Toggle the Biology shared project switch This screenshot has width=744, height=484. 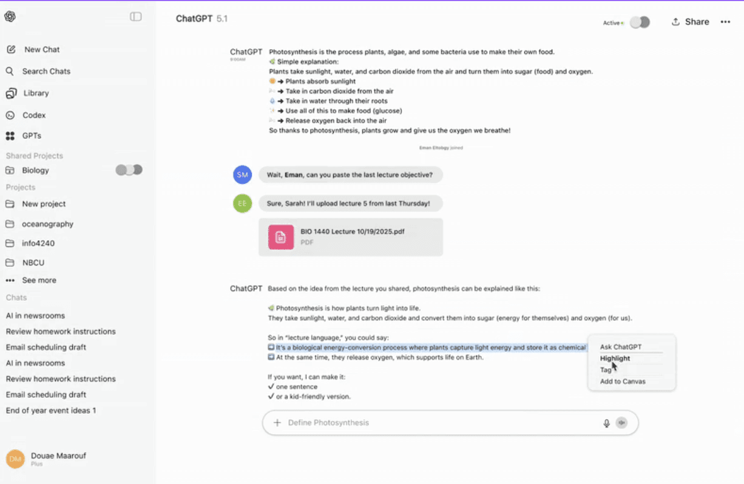coord(129,170)
